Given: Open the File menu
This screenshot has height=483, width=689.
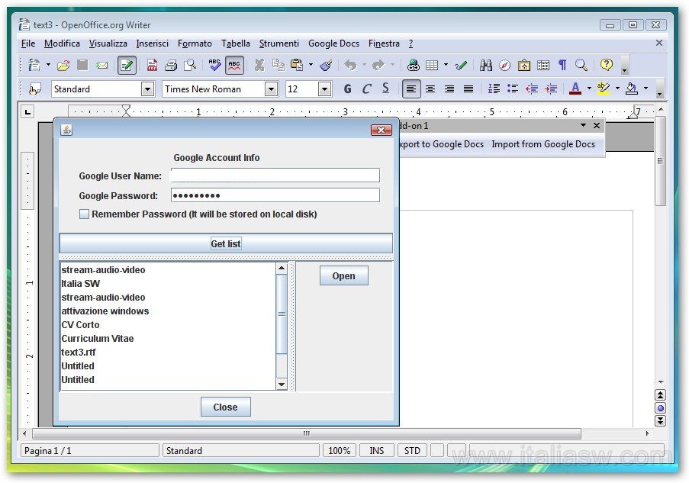Looking at the screenshot, I should pyautogui.click(x=28, y=43).
